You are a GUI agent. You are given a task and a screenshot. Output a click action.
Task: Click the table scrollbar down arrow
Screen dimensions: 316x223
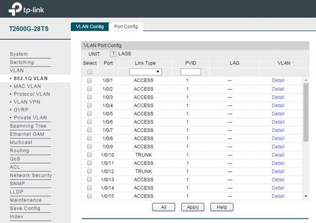(x=306, y=196)
